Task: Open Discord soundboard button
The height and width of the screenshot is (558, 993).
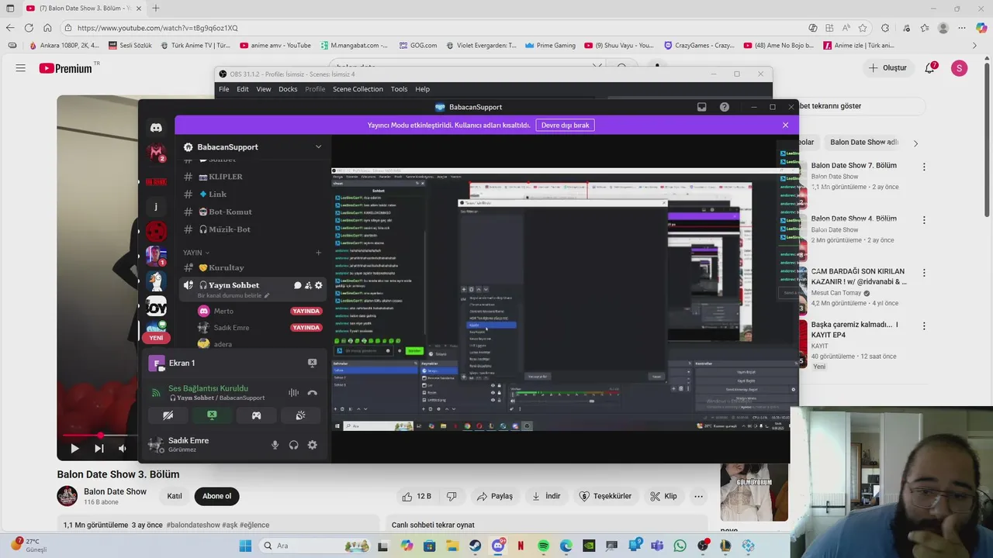Action: 300,415
